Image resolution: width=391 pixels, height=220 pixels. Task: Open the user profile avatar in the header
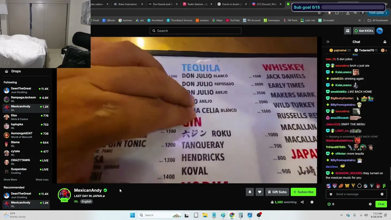click(x=380, y=31)
